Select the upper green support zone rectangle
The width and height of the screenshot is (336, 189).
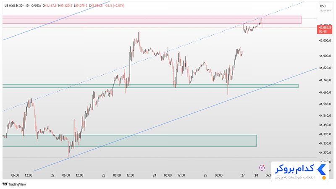(x=150, y=86)
